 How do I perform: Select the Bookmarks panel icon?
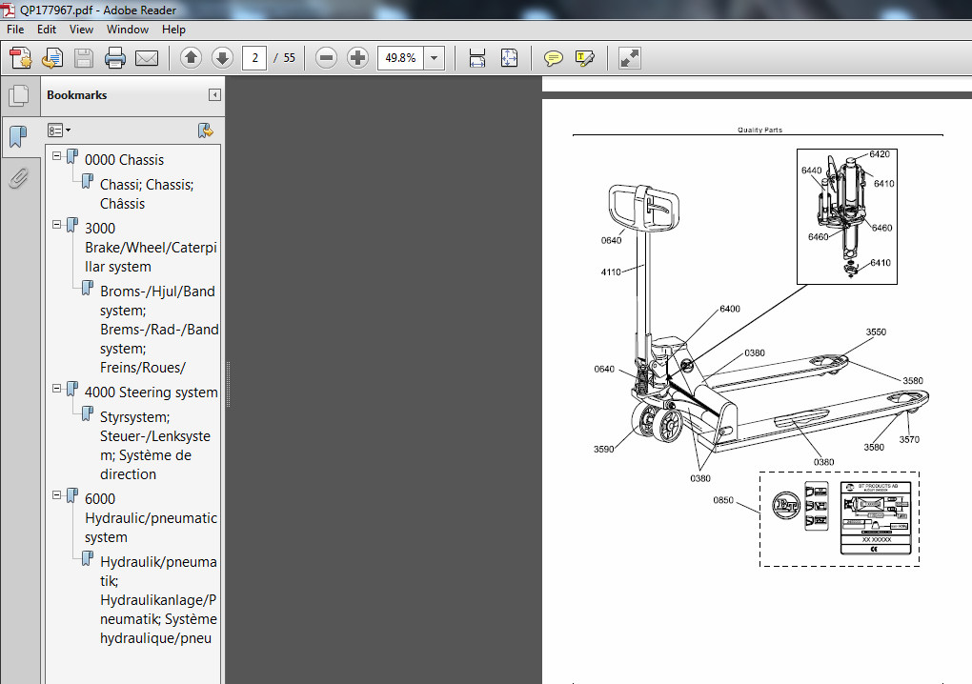coord(19,135)
